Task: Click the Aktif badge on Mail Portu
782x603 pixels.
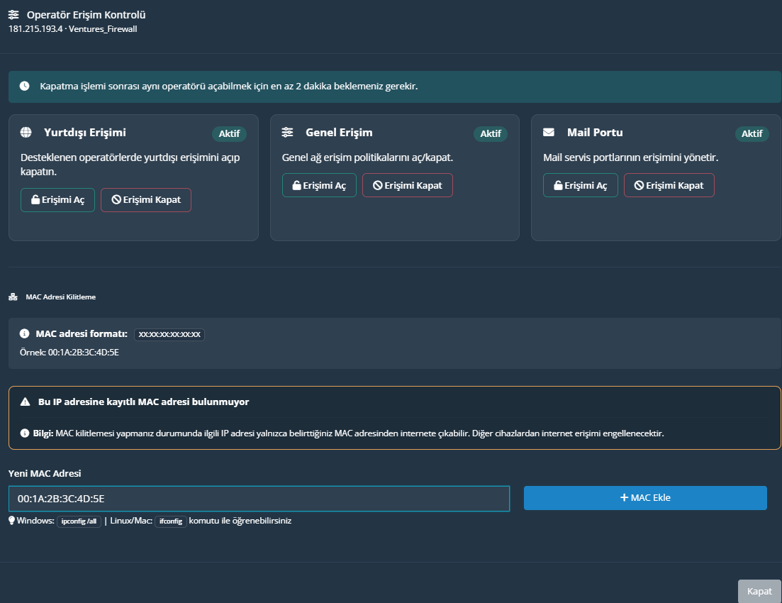Action: [x=752, y=134]
